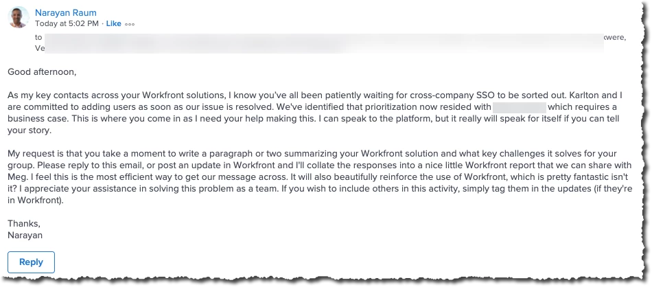Click 'My request' at start of second paragraph
The height and width of the screenshot is (287, 652).
point(27,154)
